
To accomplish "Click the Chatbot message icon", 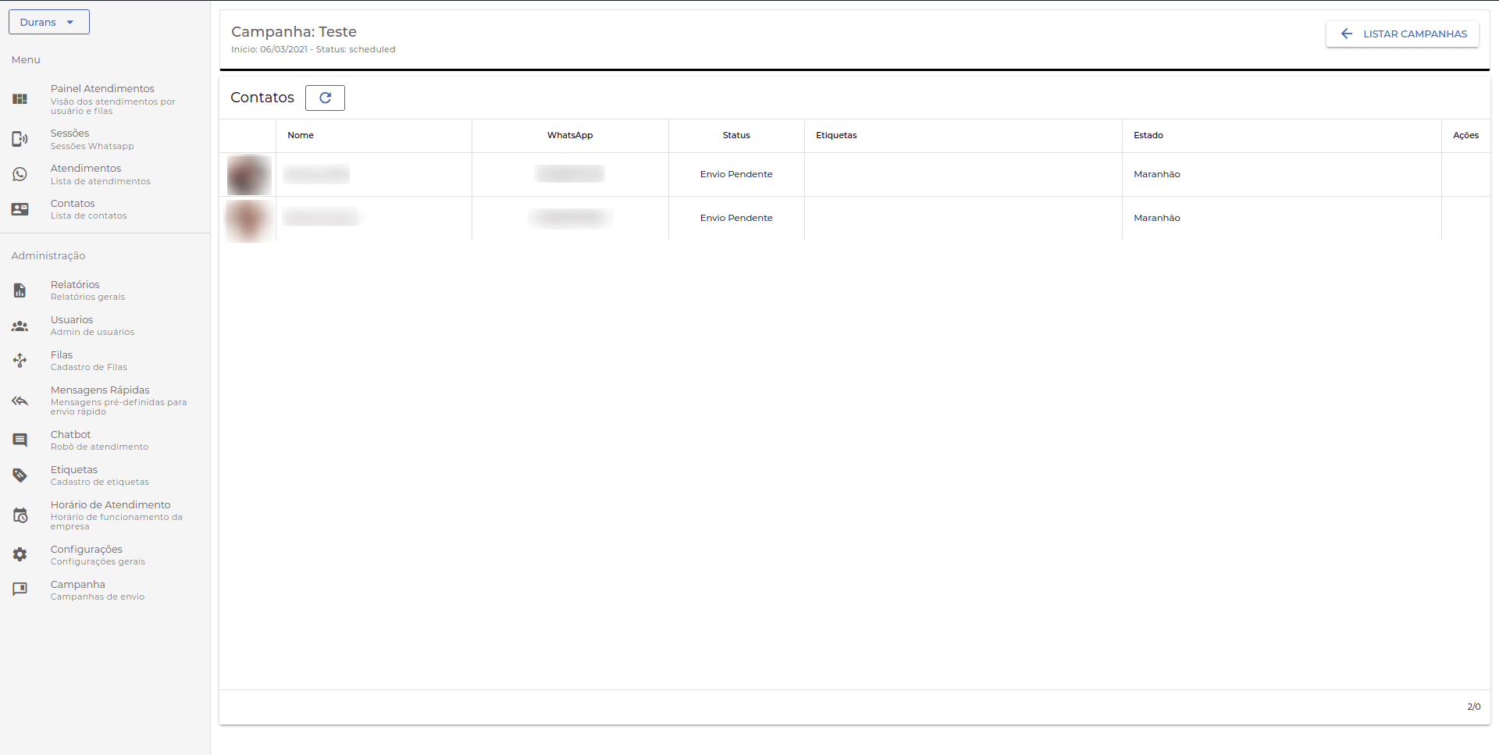I will pyautogui.click(x=20, y=440).
